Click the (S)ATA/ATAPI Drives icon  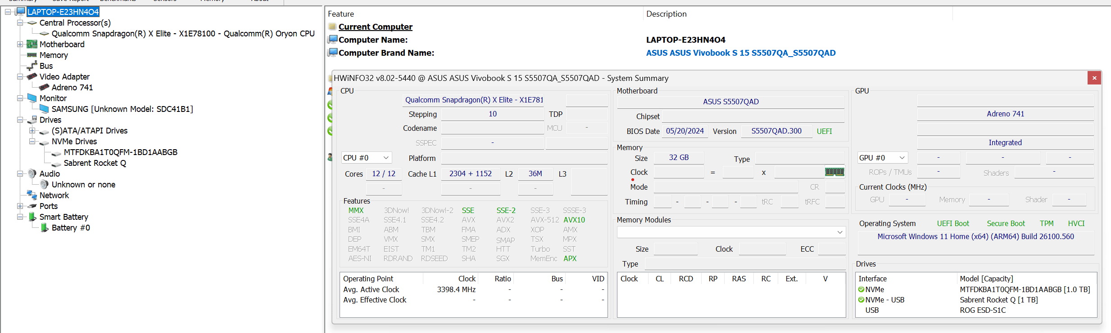[44, 131]
